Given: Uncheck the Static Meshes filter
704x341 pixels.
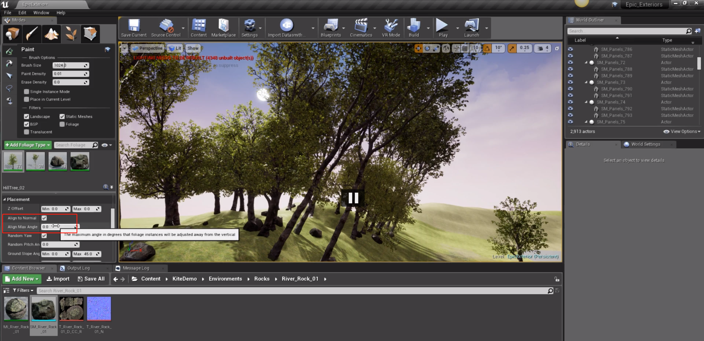Looking at the screenshot, I should (62, 117).
